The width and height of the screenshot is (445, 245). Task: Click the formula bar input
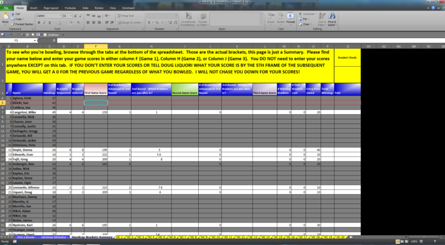pos(251,41)
